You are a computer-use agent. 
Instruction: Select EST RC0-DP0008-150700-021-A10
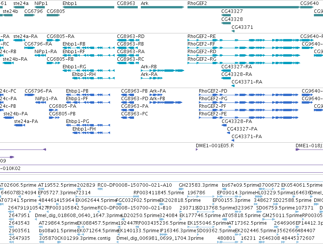pos(100,189)
